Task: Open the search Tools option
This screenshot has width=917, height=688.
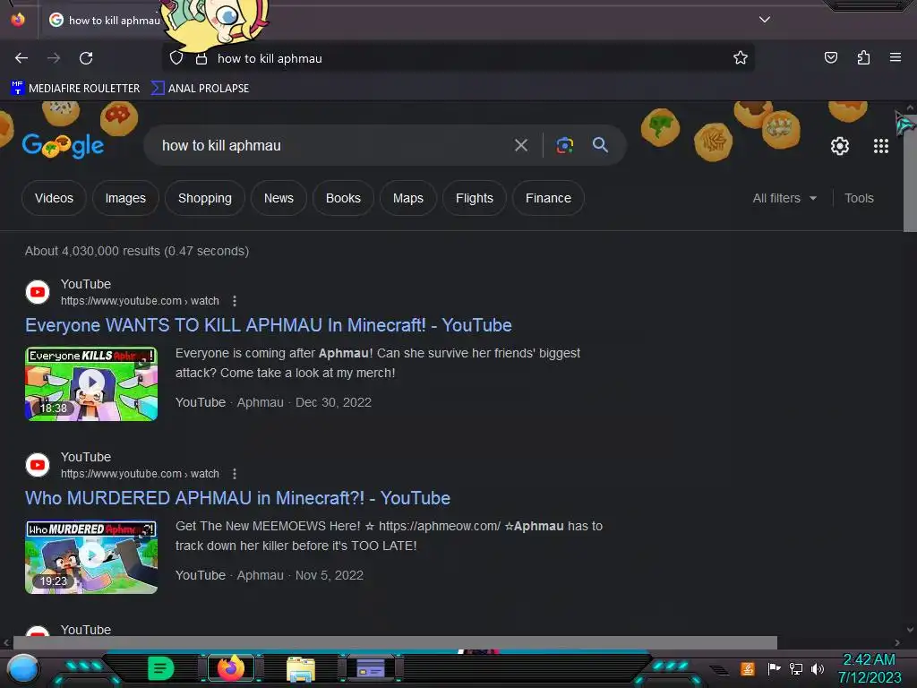Action: pyautogui.click(x=859, y=198)
